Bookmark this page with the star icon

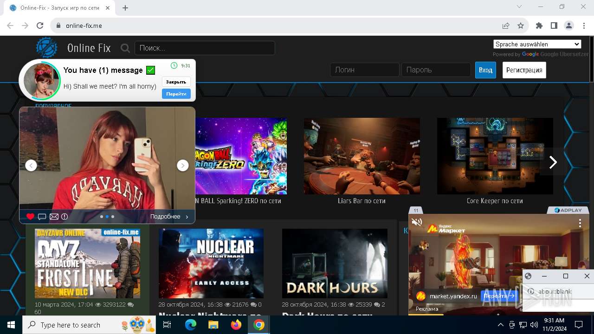click(x=521, y=26)
